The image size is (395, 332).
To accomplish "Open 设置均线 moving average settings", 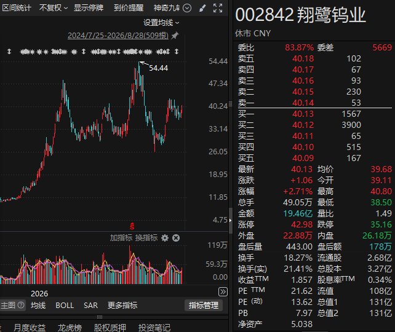I will (161, 23).
